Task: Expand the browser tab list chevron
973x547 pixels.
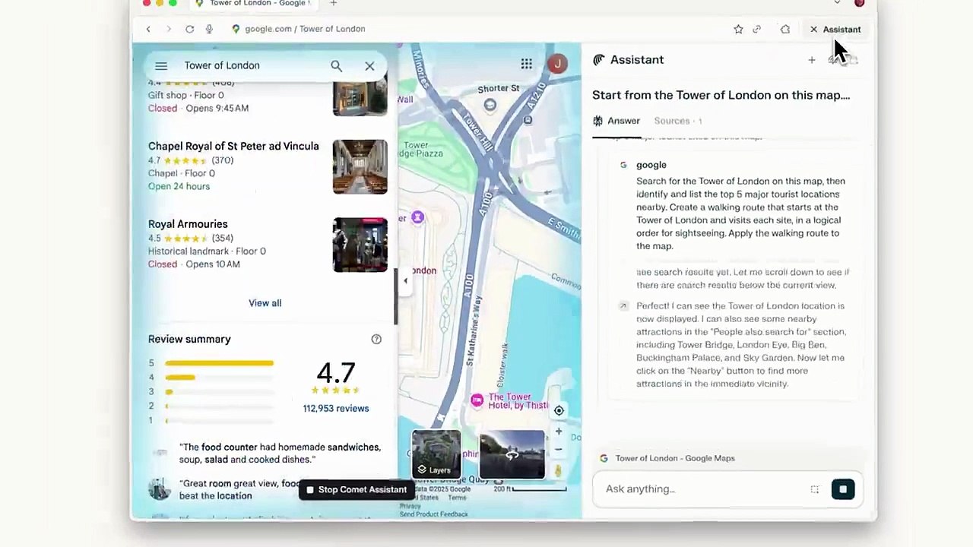Action: tap(837, 3)
